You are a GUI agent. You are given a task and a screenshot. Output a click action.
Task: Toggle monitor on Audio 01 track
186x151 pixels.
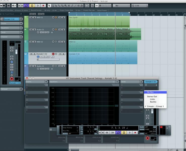coord(56,29)
